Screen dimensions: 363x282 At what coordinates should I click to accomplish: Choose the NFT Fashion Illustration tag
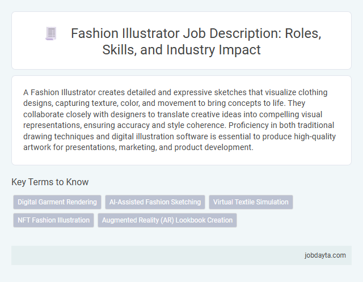(x=53, y=220)
